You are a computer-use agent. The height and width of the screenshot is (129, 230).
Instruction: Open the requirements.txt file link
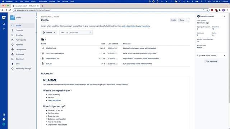(52, 58)
